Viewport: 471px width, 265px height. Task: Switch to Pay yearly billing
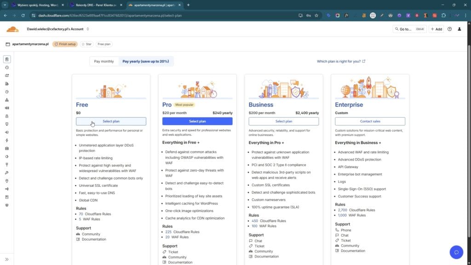click(x=146, y=61)
